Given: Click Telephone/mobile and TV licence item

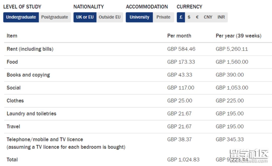Looking at the screenshot, I should tap(45, 140).
